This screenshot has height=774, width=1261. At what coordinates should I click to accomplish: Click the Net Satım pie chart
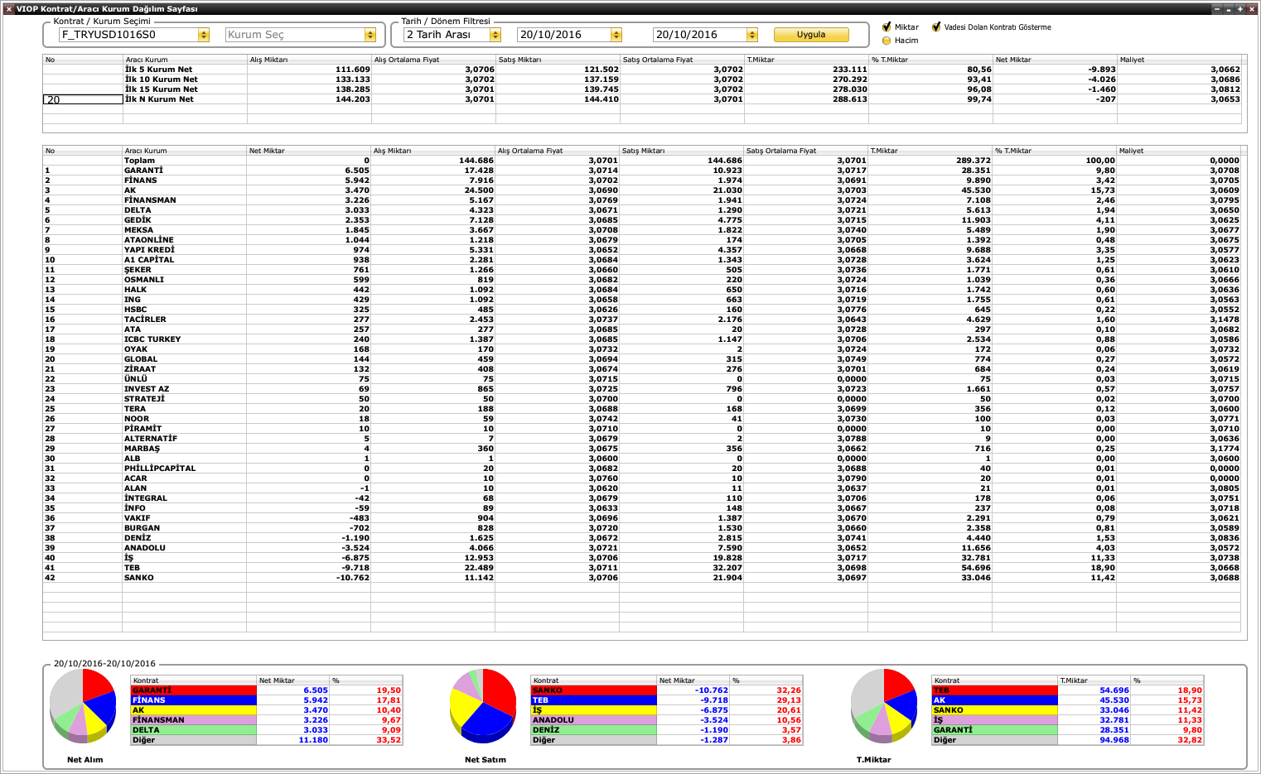coord(483,706)
